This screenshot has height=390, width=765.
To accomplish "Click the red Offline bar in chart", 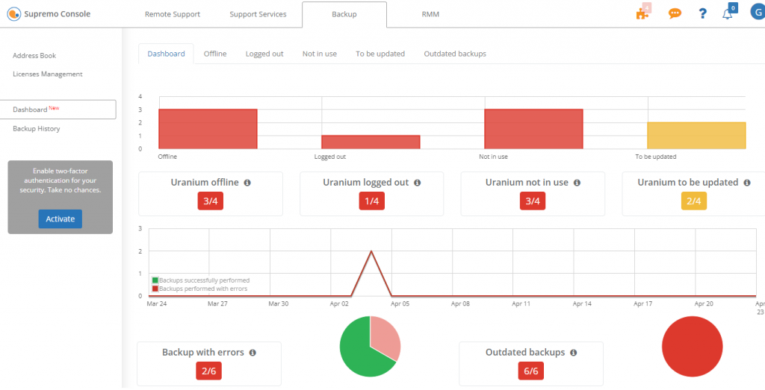I will pos(208,129).
